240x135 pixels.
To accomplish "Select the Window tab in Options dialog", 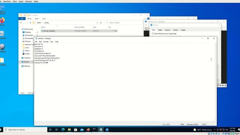I will click(x=175, y=30).
